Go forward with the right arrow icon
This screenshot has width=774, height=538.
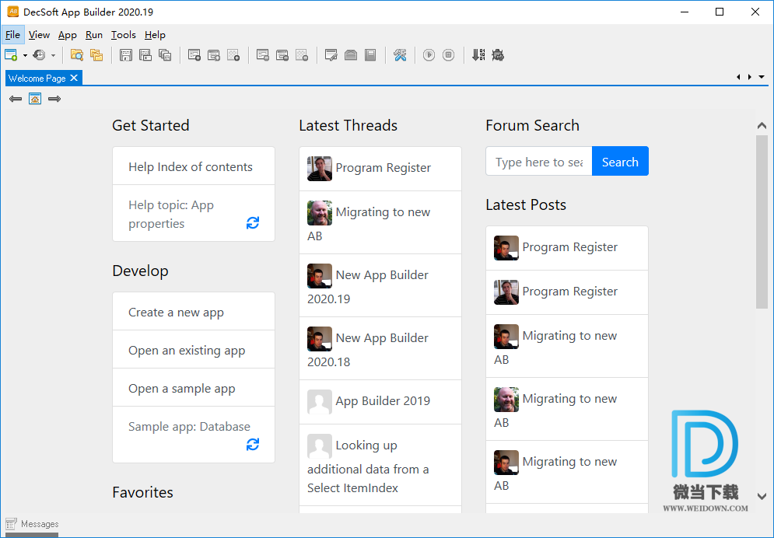54,99
